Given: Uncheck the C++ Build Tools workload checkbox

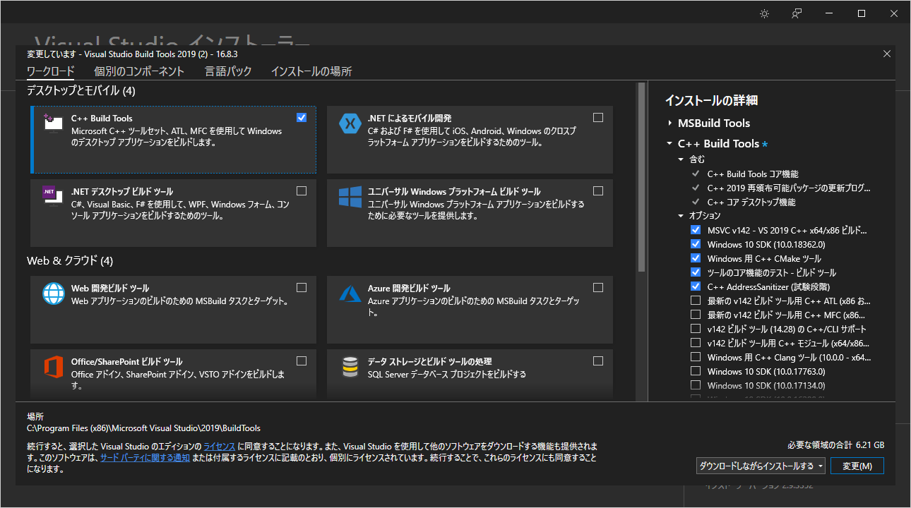Looking at the screenshot, I should tap(302, 117).
